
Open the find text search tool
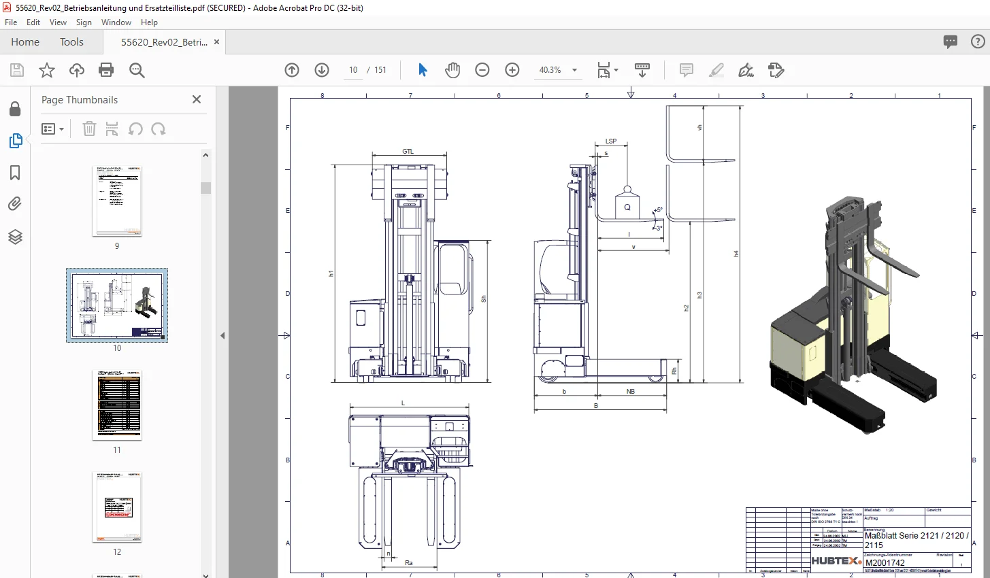coord(137,70)
